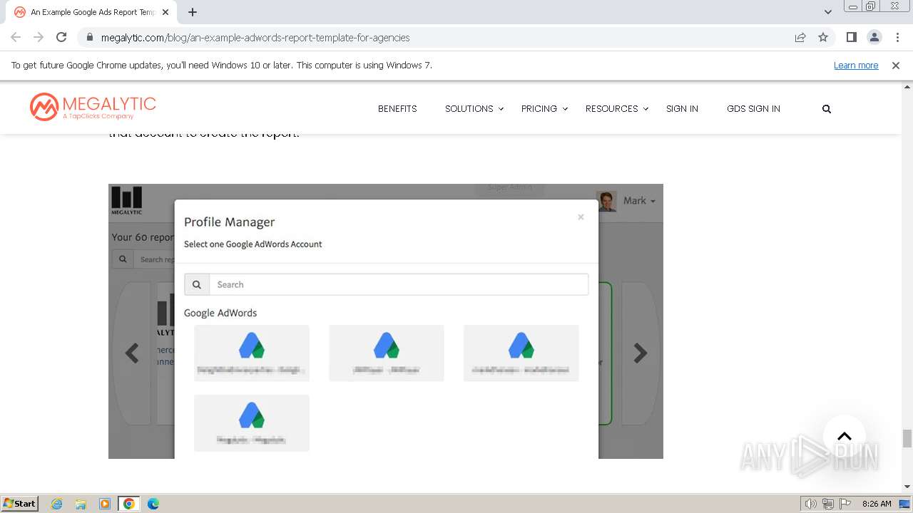Open the Profile Manager screenshot image
Viewport: 913px width, 513px height.
click(x=386, y=321)
